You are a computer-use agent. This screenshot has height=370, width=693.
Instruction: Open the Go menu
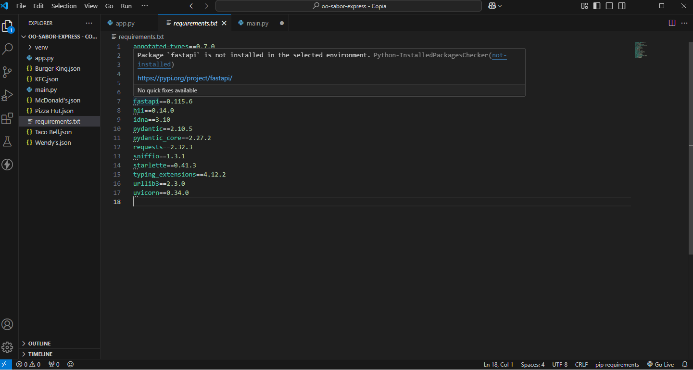[109, 6]
